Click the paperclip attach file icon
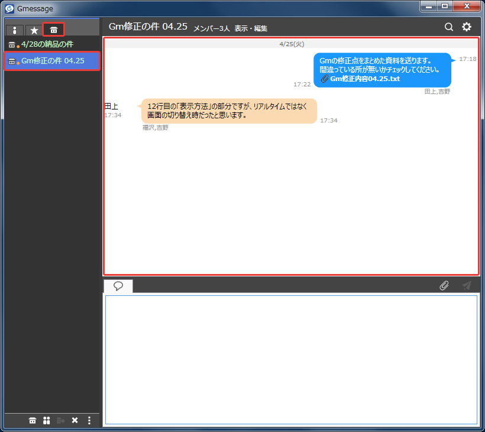The image size is (485, 432). click(x=444, y=285)
